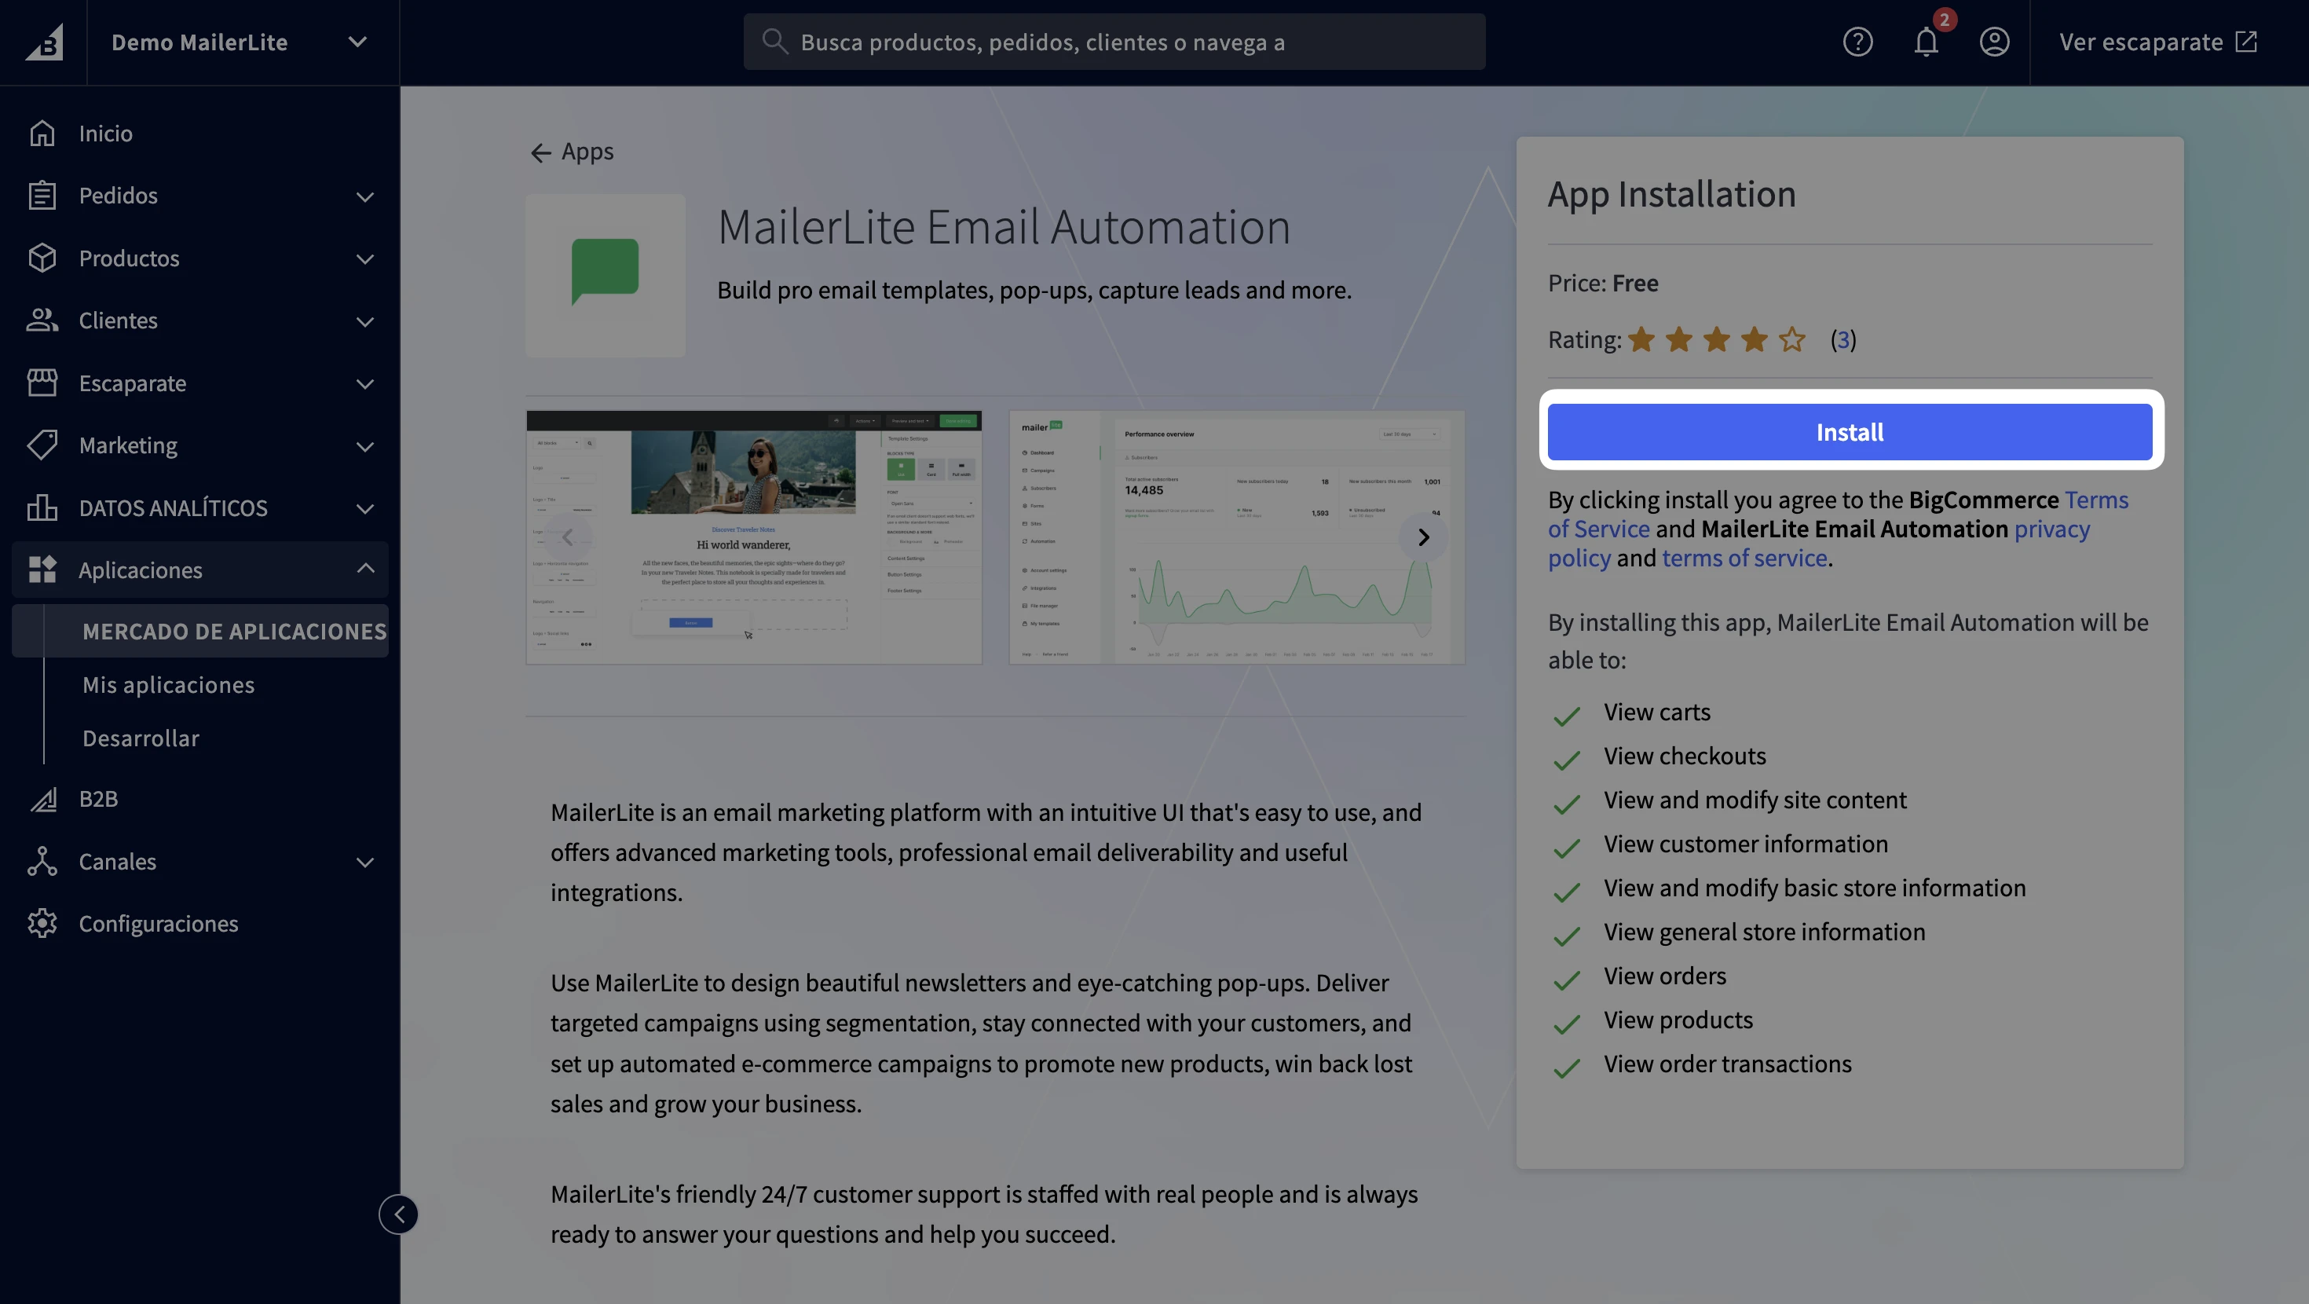Click the first filled rating star
This screenshot has height=1304, width=2309.
click(x=1641, y=340)
